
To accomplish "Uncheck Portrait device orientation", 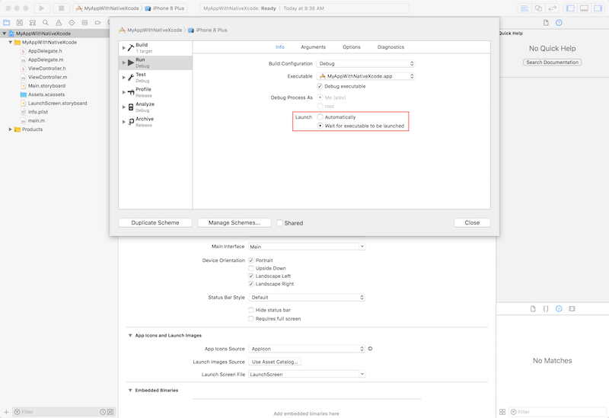I will (x=251, y=260).
